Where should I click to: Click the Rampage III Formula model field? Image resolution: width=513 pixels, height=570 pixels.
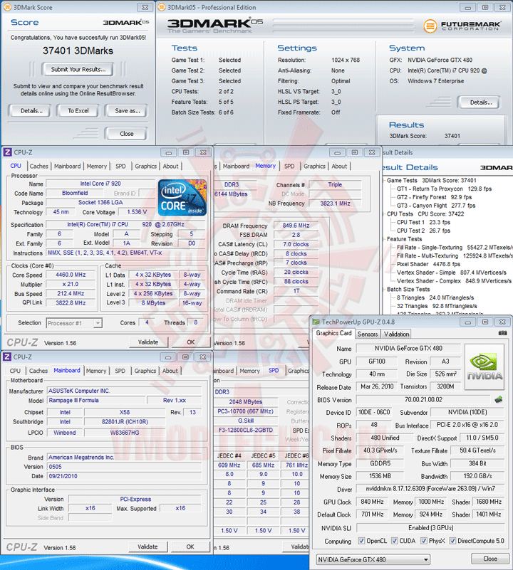[x=96, y=400]
